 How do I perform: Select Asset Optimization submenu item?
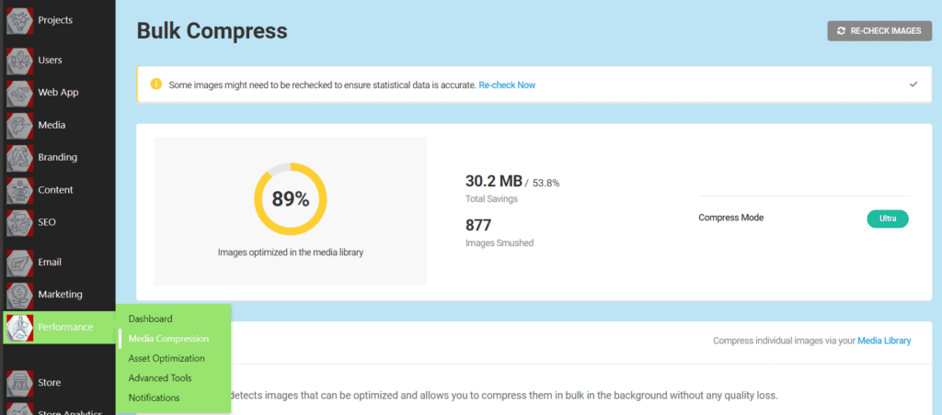click(x=167, y=359)
